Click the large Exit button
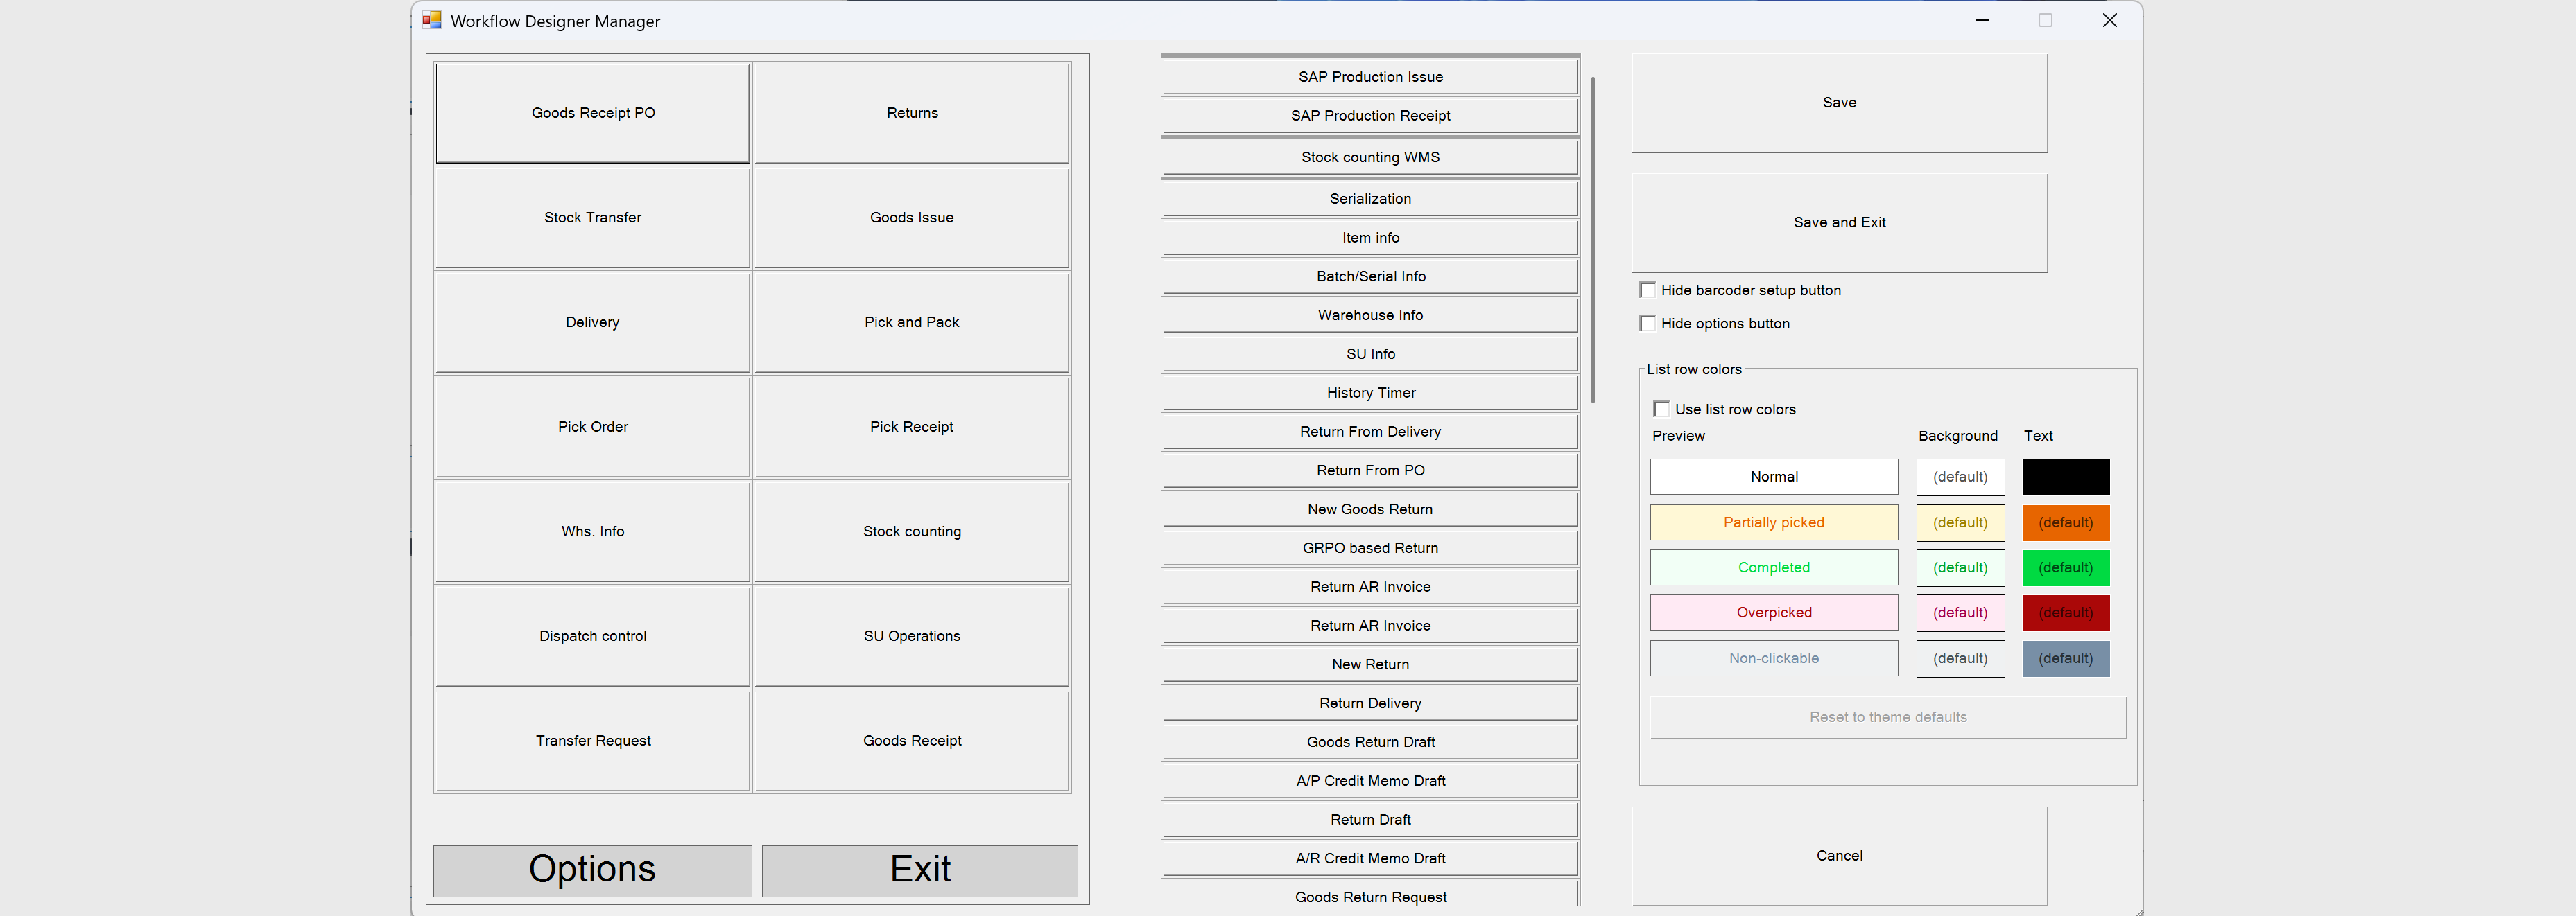Screen dimensions: 2576x916 click(x=920, y=870)
